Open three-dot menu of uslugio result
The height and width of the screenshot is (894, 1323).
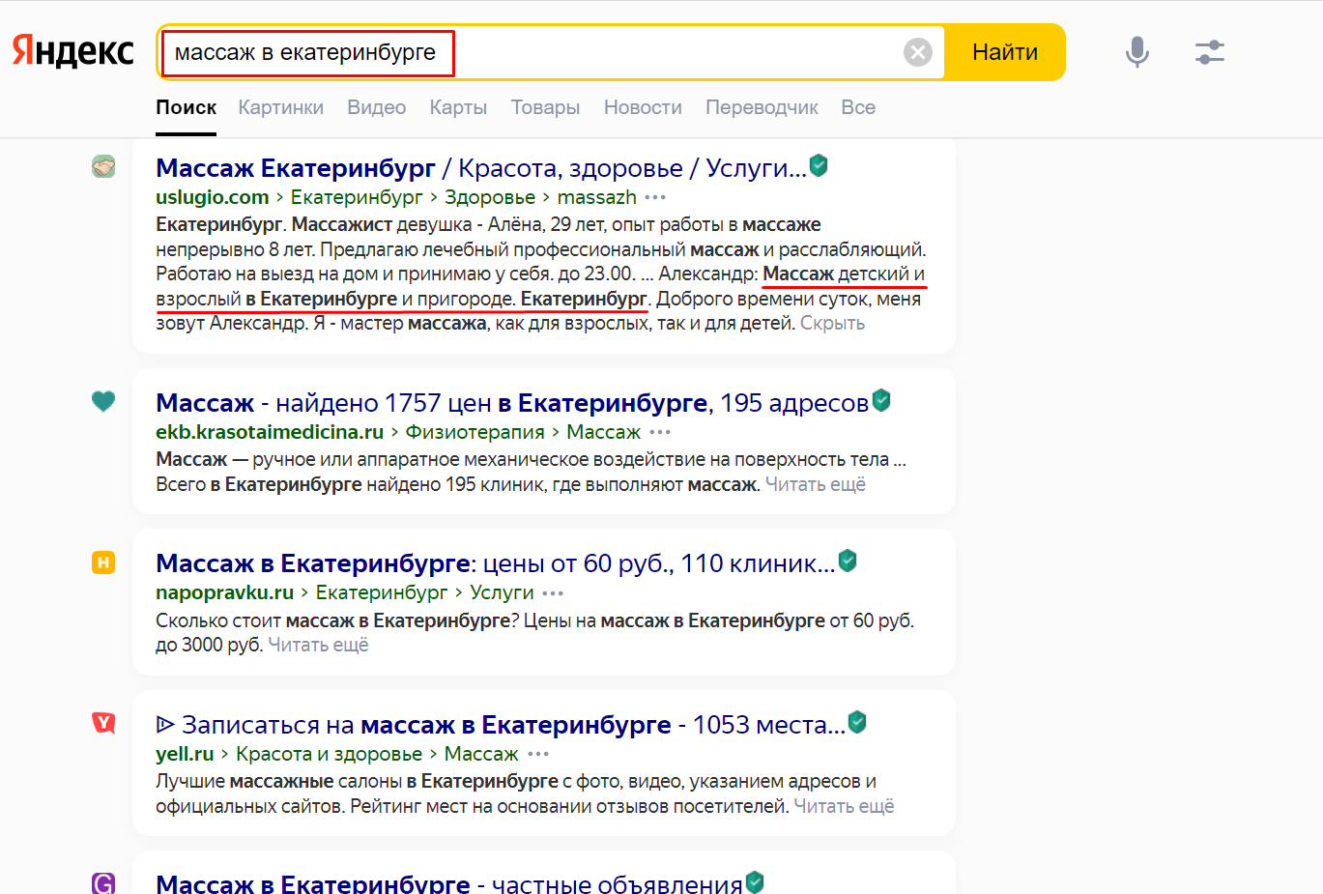pyautogui.click(x=655, y=197)
